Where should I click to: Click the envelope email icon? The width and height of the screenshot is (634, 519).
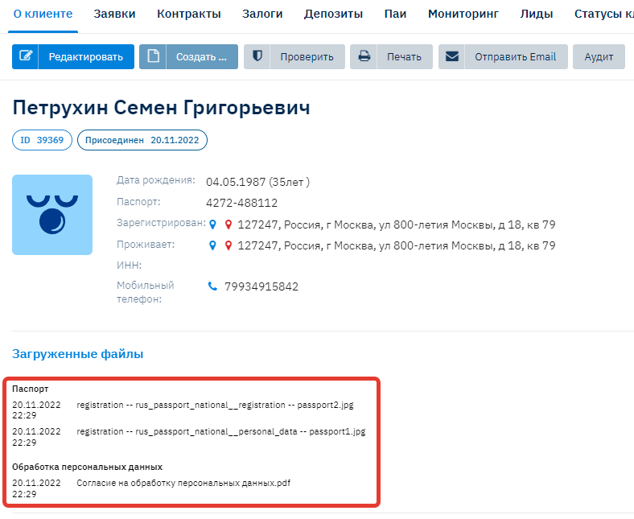452,56
